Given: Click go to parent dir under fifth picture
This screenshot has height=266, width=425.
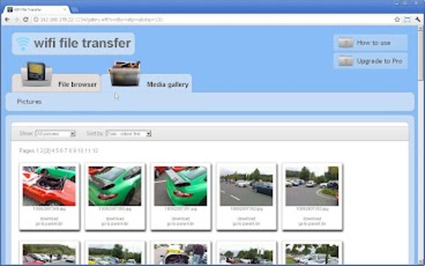Looking at the screenshot, I should point(312,224).
